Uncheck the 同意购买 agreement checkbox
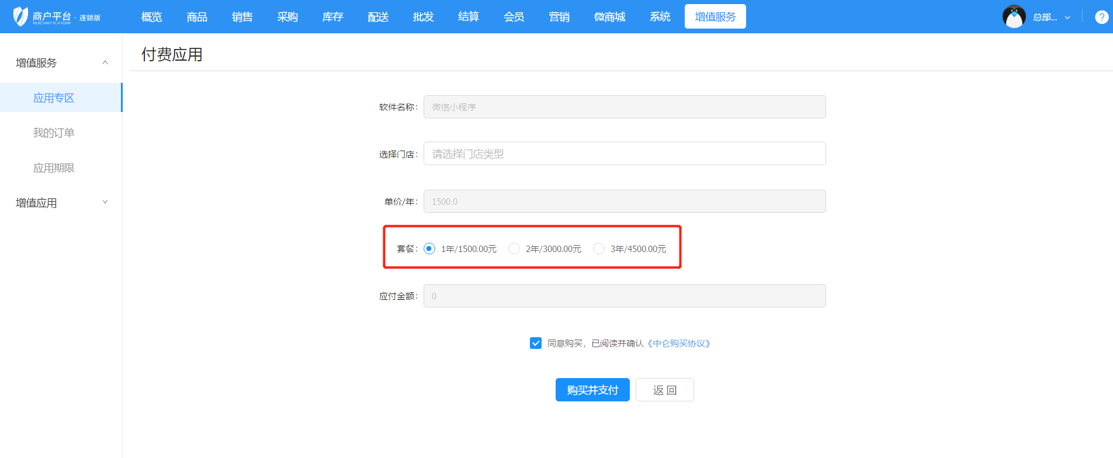 [536, 343]
